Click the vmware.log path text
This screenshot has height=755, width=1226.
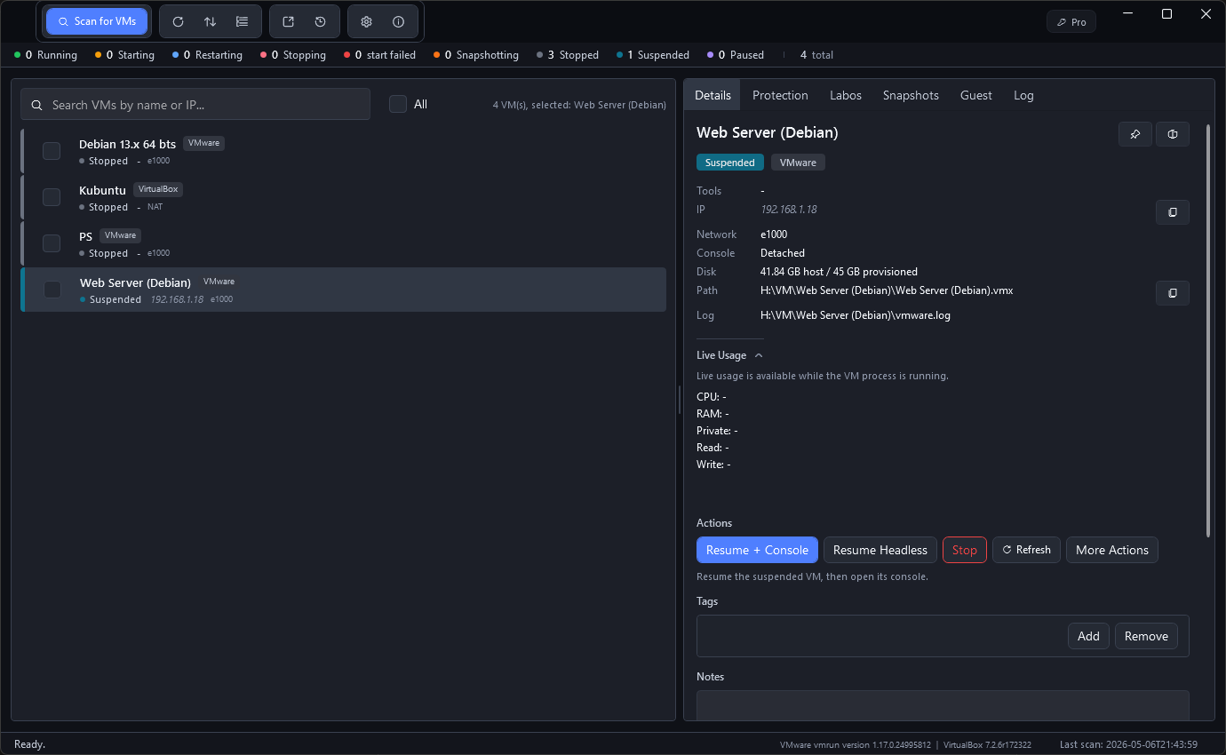(x=856, y=315)
